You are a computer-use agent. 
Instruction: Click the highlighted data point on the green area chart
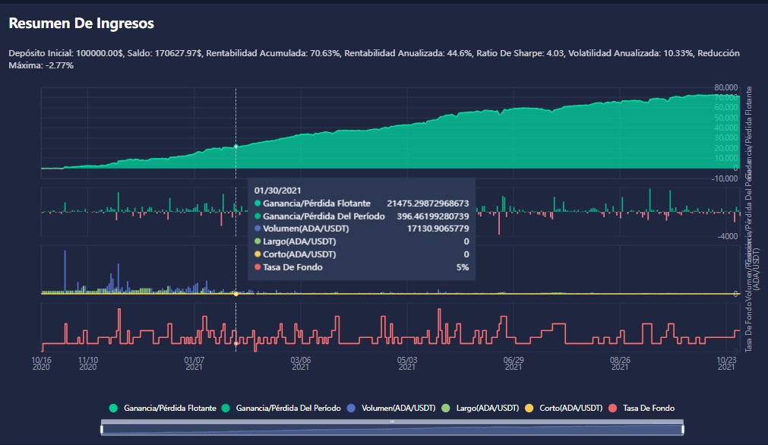[236, 146]
